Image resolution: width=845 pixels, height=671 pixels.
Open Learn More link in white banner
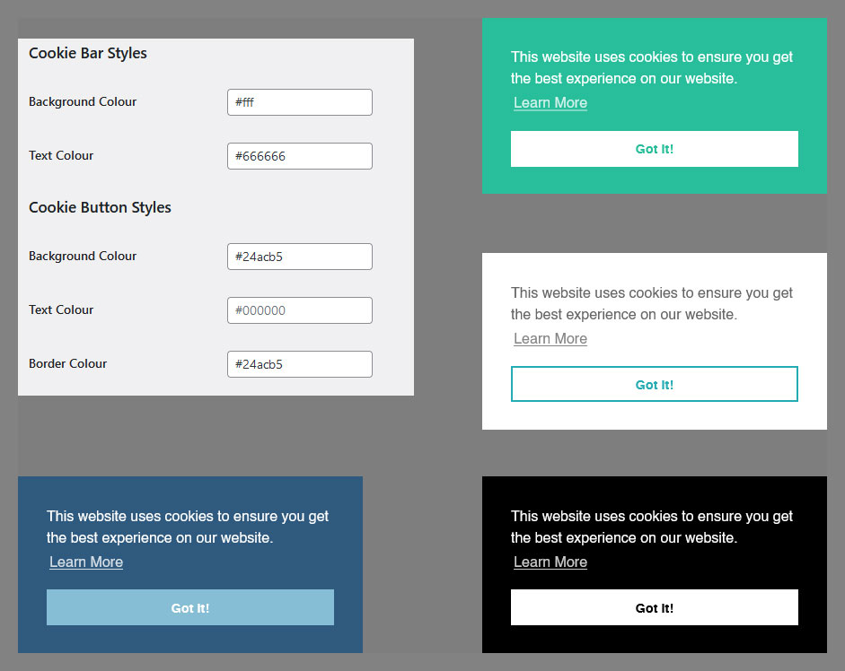[550, 339]
